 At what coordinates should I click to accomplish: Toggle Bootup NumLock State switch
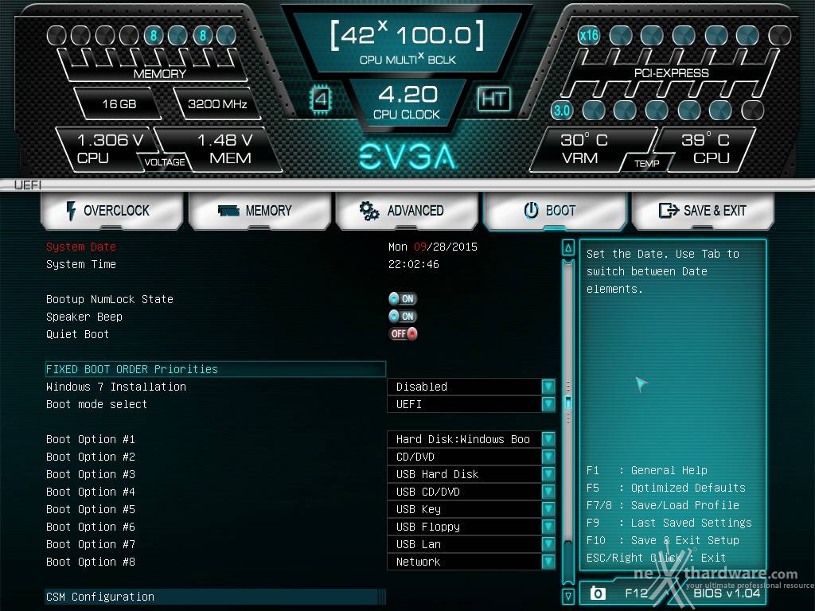pyautogui.click(x=403, y=299)
